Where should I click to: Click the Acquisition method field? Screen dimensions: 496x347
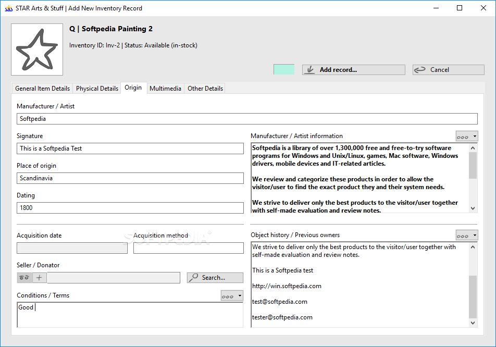(189, 248)
